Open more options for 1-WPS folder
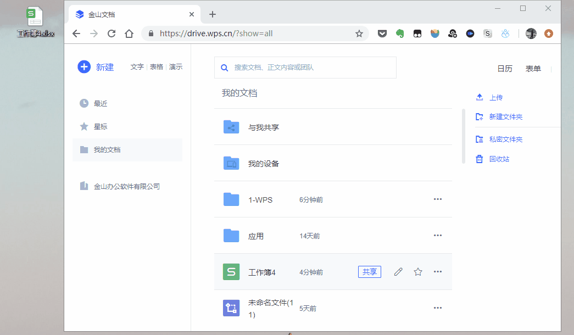 click(438, 199)
